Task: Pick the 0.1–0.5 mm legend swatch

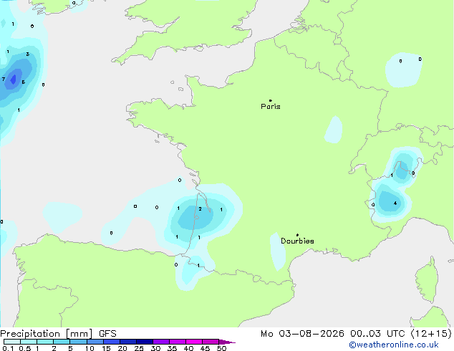Action: (12, 342)
